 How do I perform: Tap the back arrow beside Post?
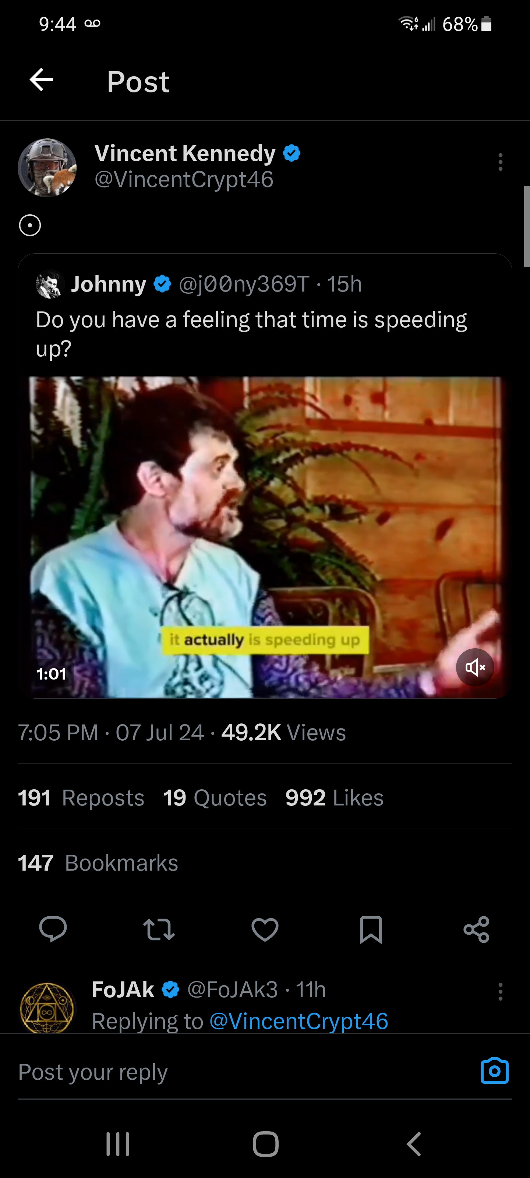42,80
